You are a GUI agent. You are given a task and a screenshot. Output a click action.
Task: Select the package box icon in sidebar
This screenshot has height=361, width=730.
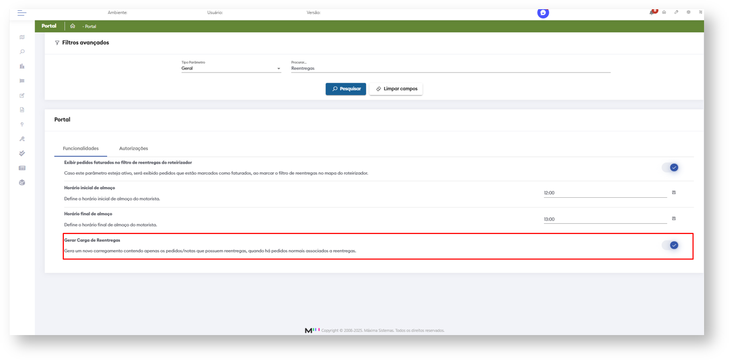(22, 183)
